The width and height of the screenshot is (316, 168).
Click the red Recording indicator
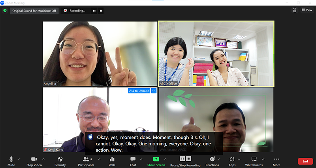[65, 11]
